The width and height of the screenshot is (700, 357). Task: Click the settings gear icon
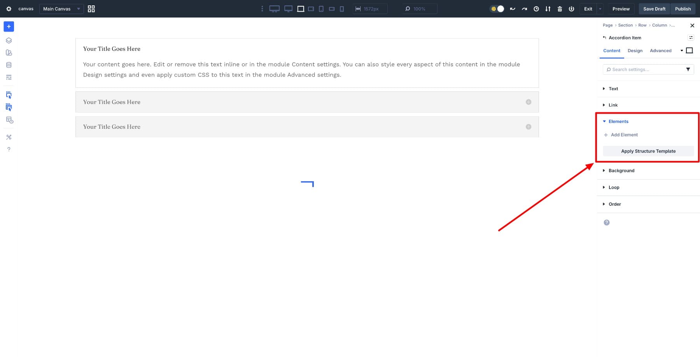pyautogui.click(x=9, y=9)
